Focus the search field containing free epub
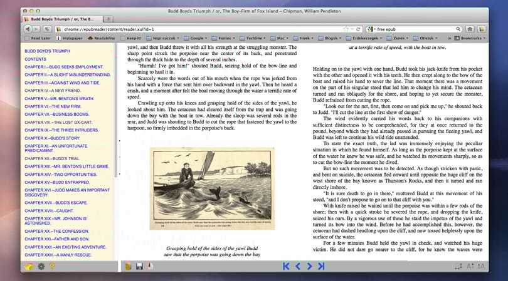 (414, 29)
